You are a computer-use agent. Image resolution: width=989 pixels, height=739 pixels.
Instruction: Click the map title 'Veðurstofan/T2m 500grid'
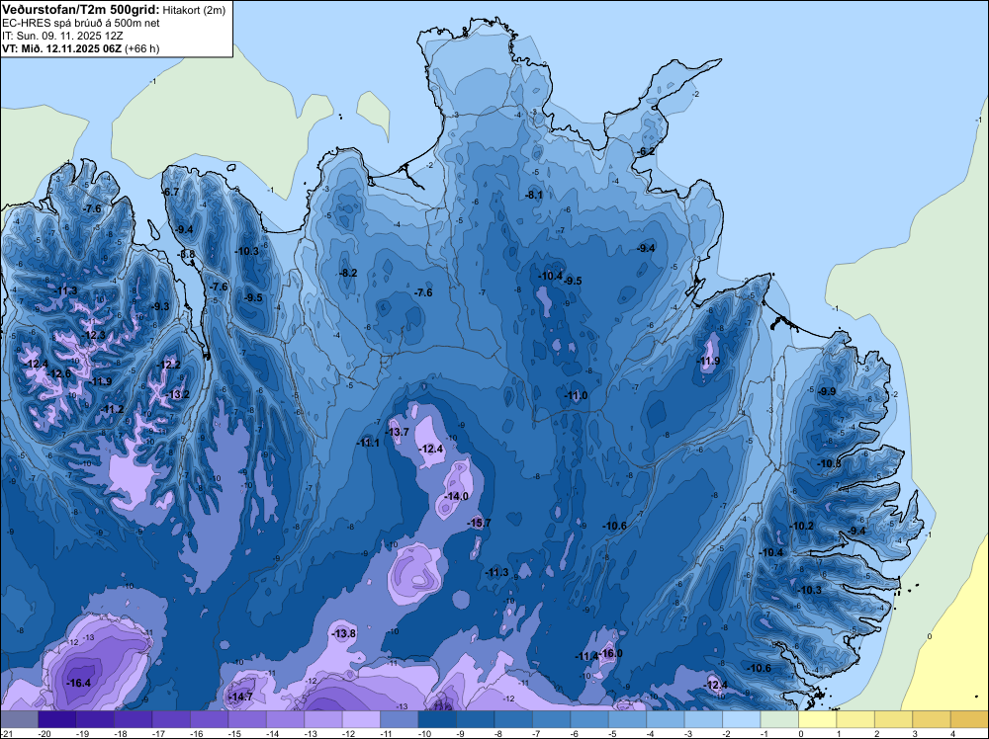click(81, 9)
